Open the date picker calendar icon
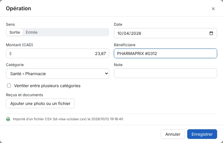The width and height of the screenshot is (223, 143). pyautogui.click(x=211, y=33)
